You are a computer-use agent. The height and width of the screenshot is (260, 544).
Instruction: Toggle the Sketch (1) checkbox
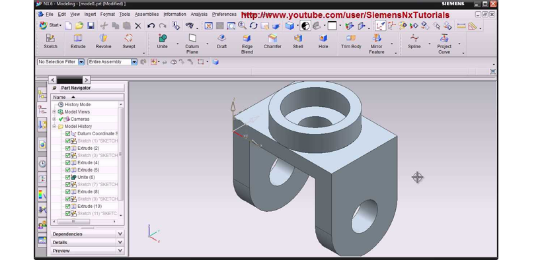click(67, 141)
